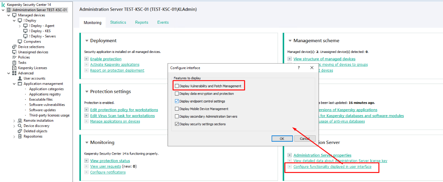Image resolution: width=443 pixels, height=182 pixels.
Task: Click the arrow icon beside Enable protection
Action: point(86,59)
